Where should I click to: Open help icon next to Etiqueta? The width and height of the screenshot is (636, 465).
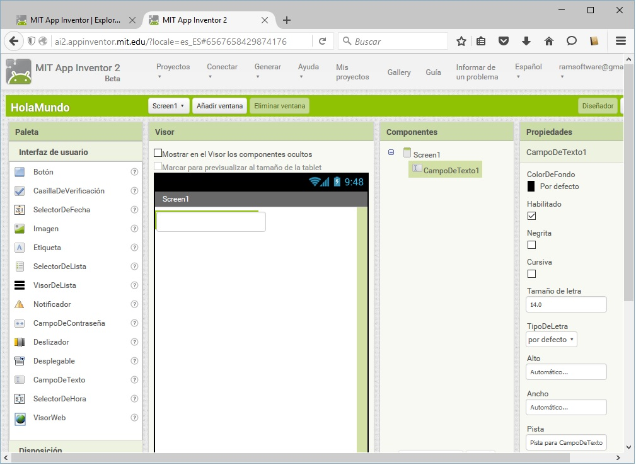(134, 248)
